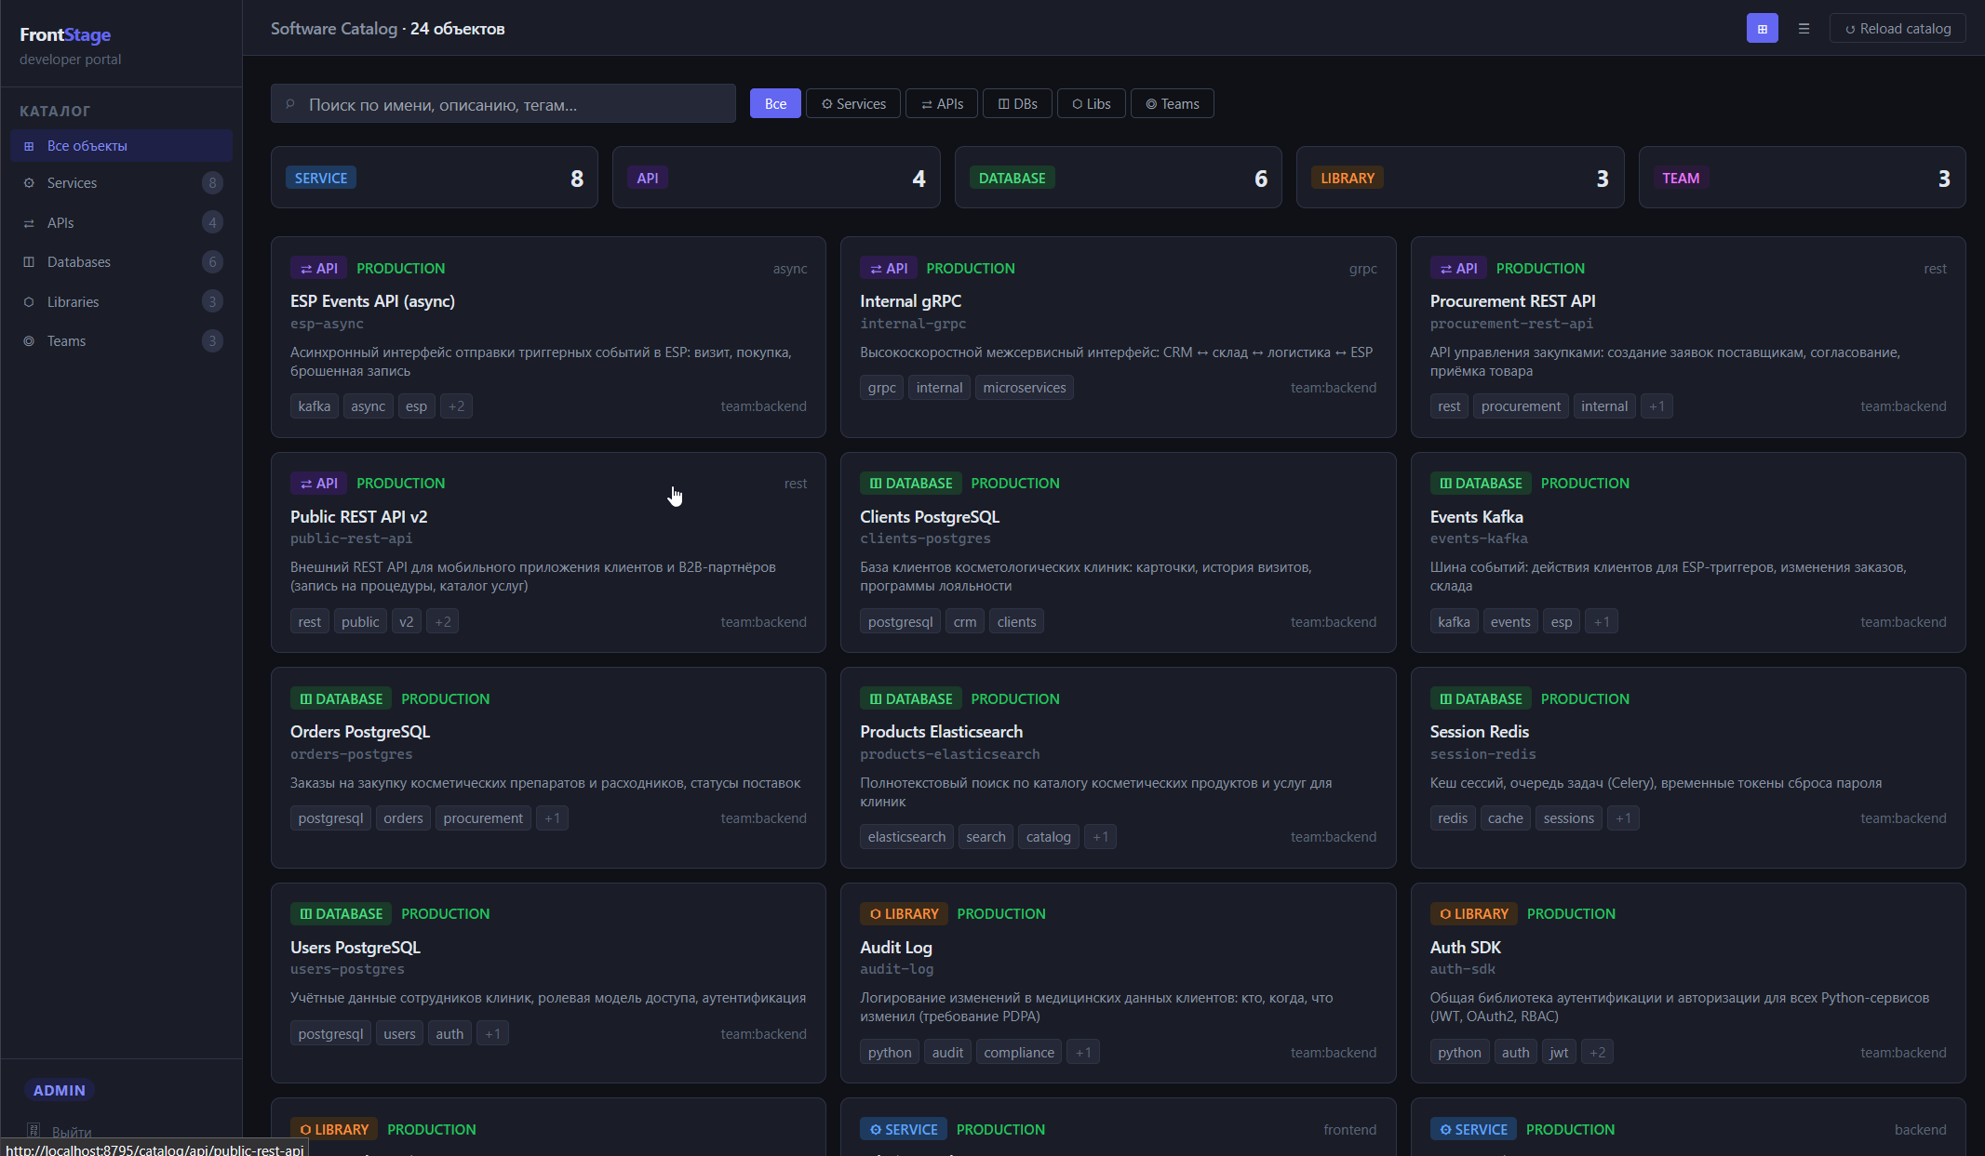Filter catalog by Services chip
The image size is (1985, 1156).
(x=853, y=104)
